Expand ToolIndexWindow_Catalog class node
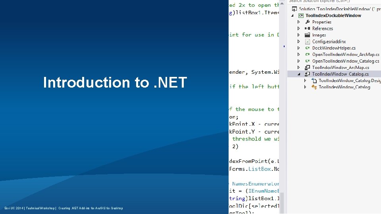Screen dimensions: 381x214 (x=305, y=87)
